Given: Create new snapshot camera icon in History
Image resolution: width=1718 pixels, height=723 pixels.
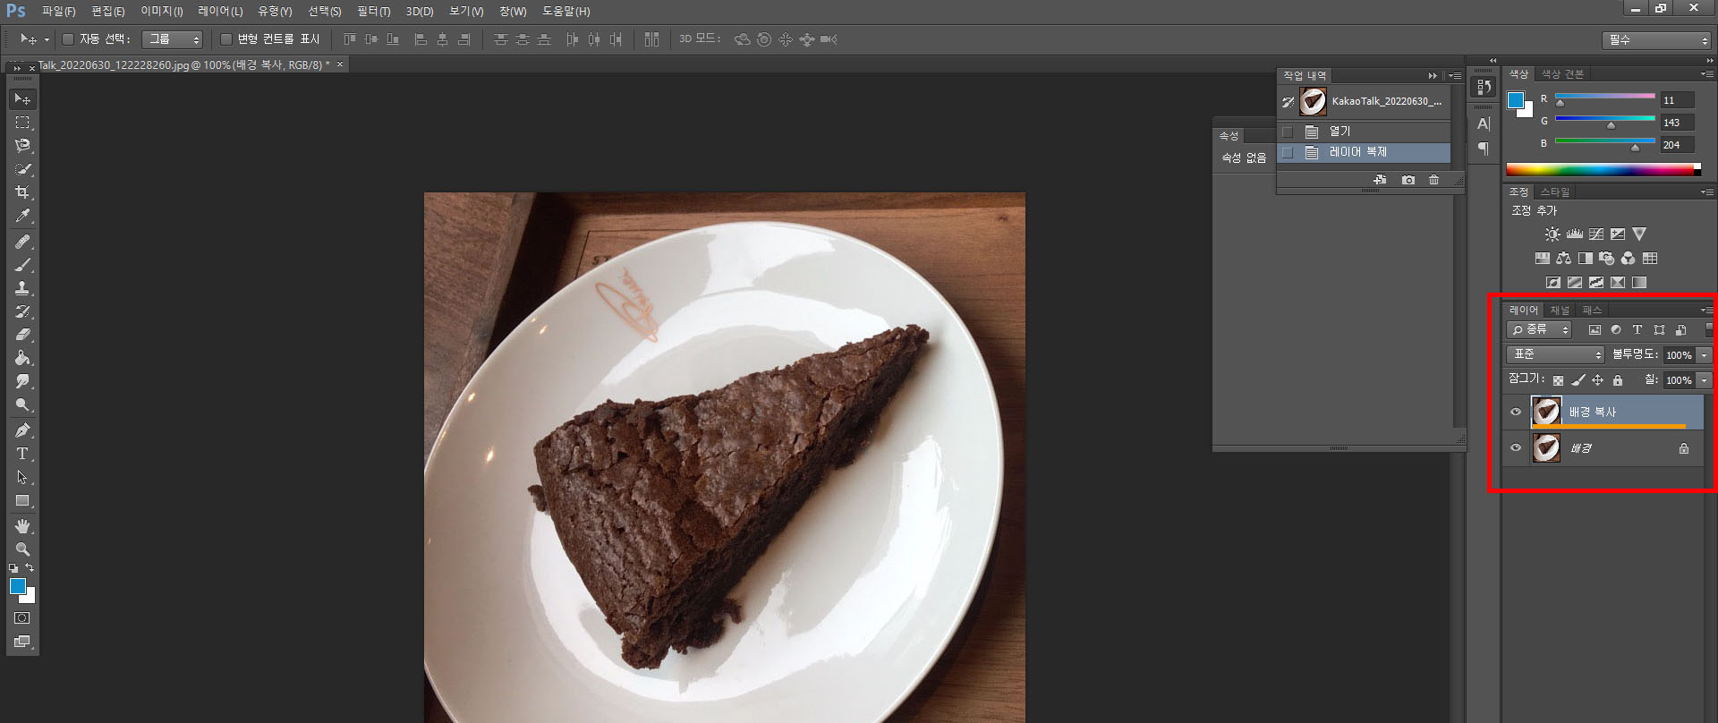Looking at the screenshot, I should [1408, 180].
